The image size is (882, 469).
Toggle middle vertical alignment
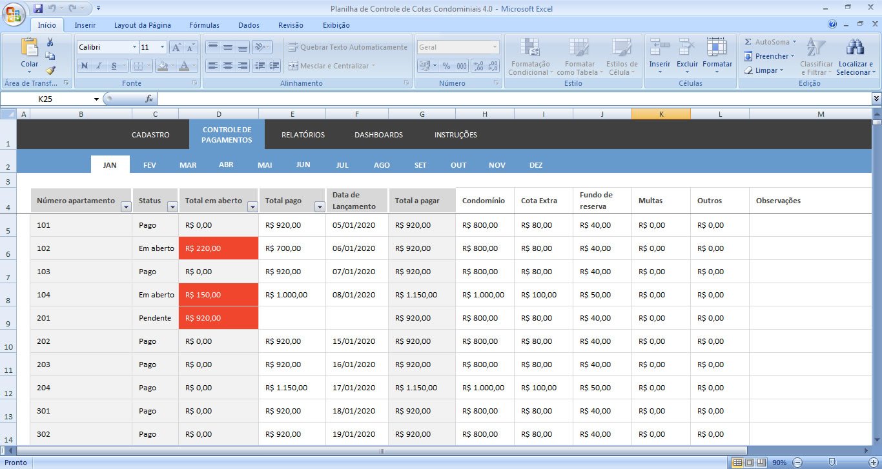coord(227,47)
